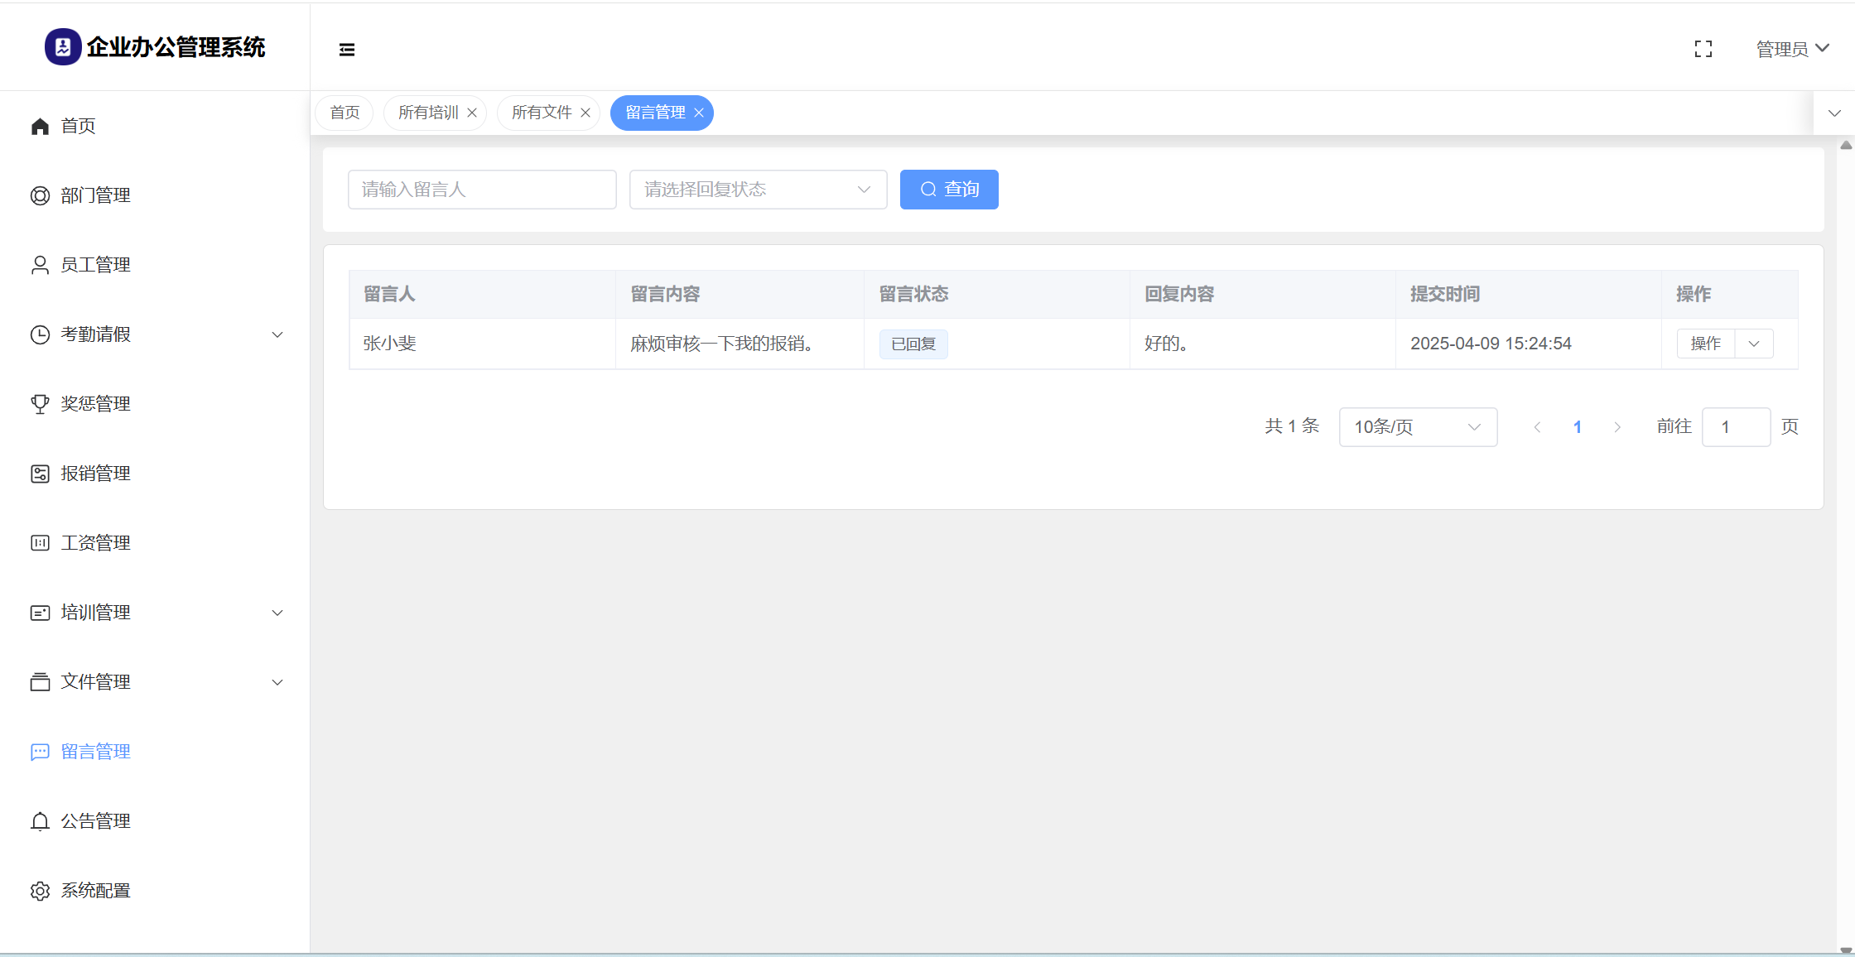Viewport: 1855px width, 957px height.
Task: Open the 请选择回复状态 dropdown
Action: [x=758, y=190]
